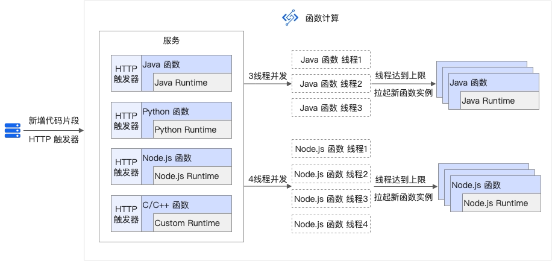Click the Python 函数 header
Viewport: 552px width, 261px height.
point(166,112)
